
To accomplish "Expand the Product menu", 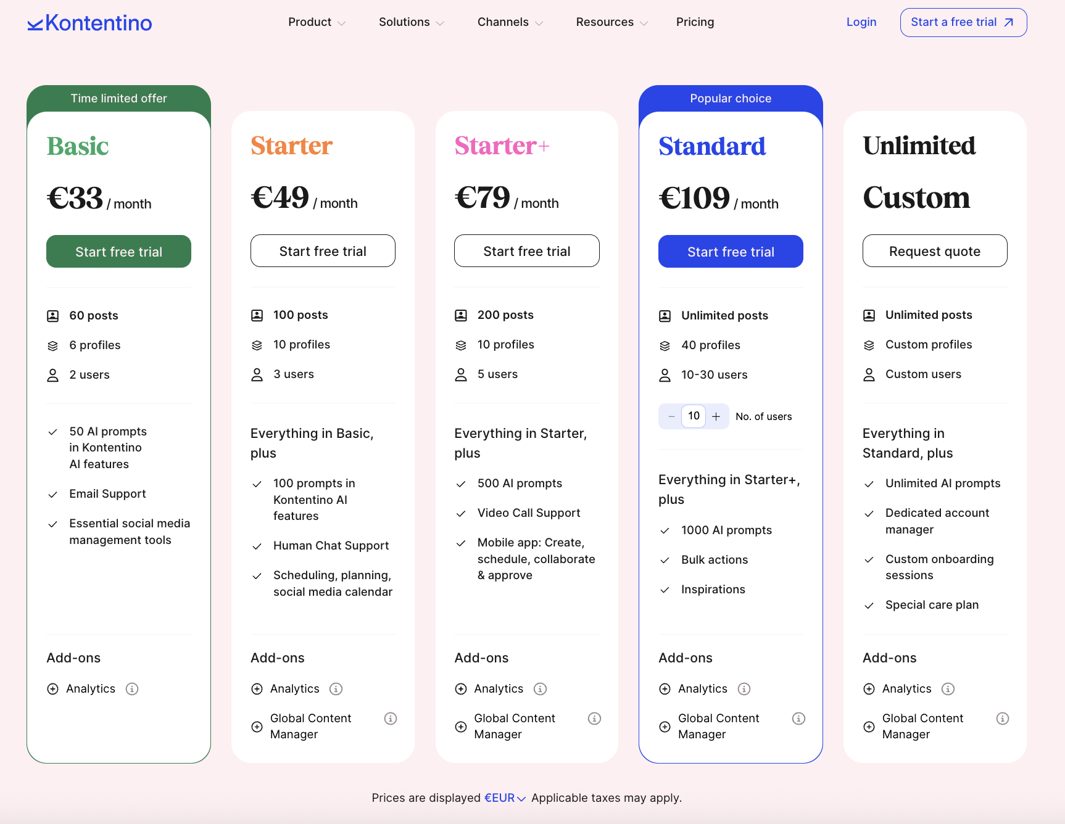I will point(317,22).
